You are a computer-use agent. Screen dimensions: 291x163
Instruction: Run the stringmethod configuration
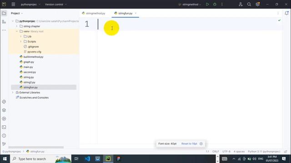(207, 4)
